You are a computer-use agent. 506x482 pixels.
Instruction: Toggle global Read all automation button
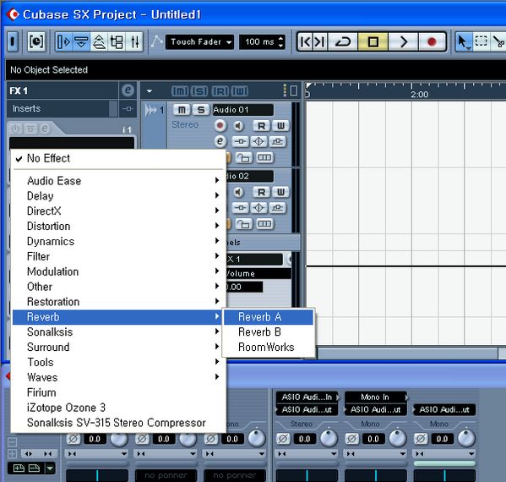pos(220,91)
